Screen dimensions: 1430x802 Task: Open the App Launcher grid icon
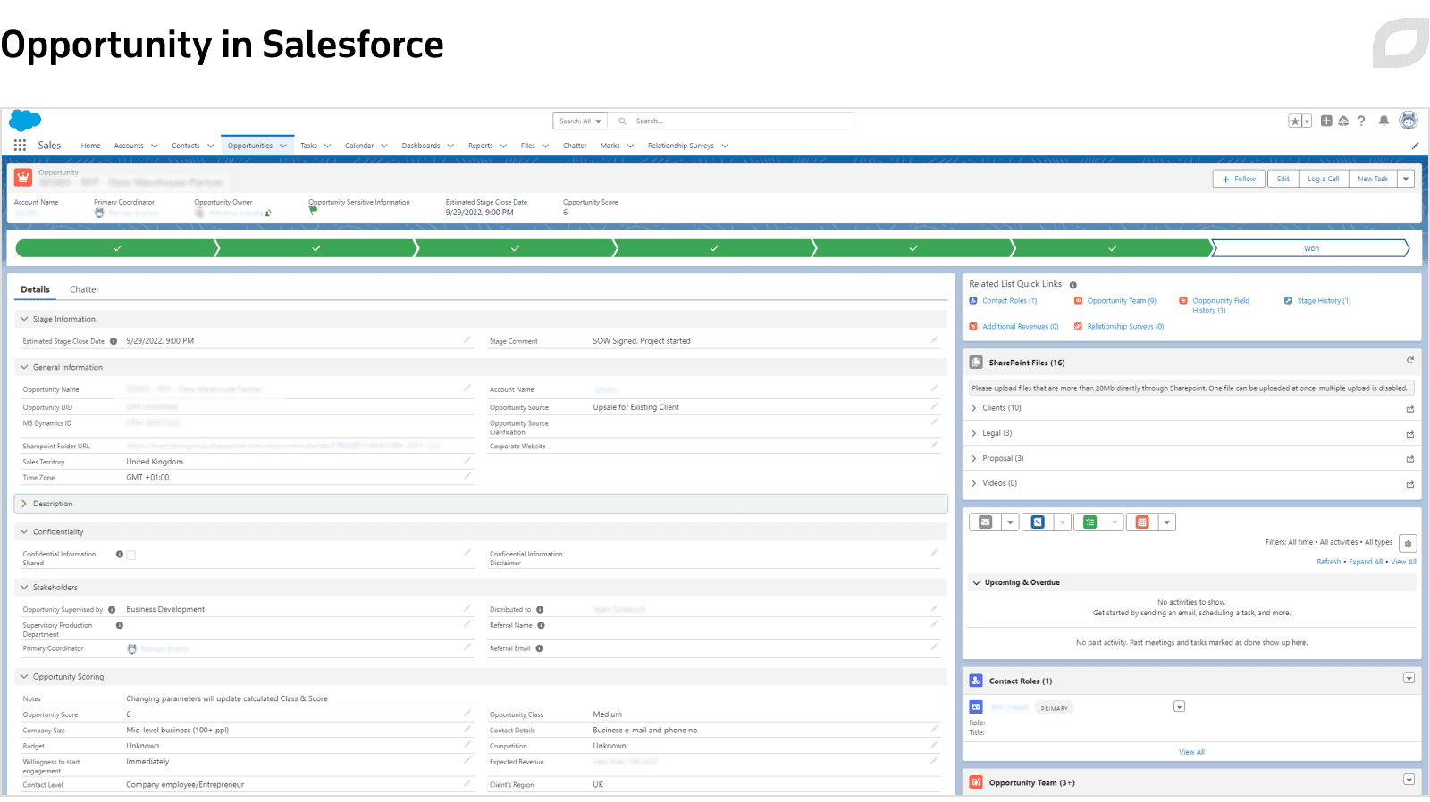pyautogui.click(x=20, y=145)
